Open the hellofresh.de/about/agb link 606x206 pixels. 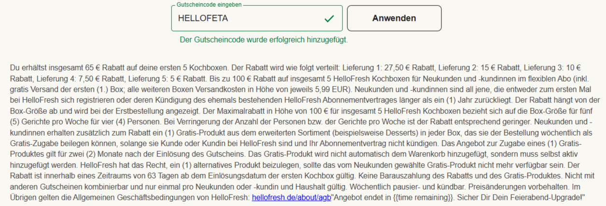click(x=291, y=197)
